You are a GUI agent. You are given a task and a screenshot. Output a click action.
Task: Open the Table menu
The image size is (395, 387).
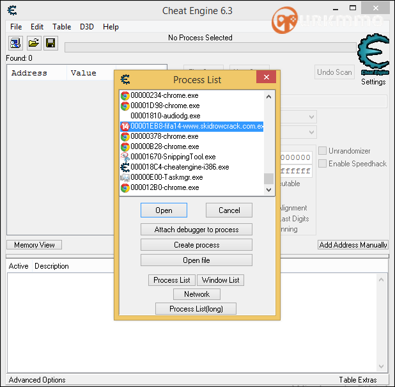pyautogui.click(x=62, y=27)
